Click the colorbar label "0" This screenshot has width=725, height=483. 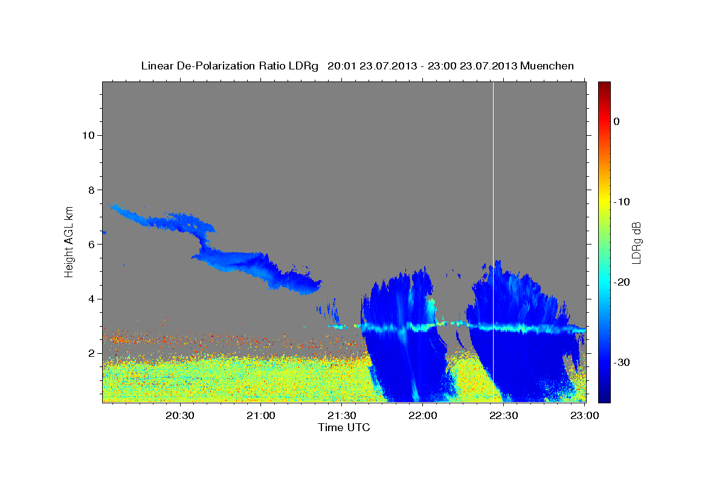[x=617, y=121]
